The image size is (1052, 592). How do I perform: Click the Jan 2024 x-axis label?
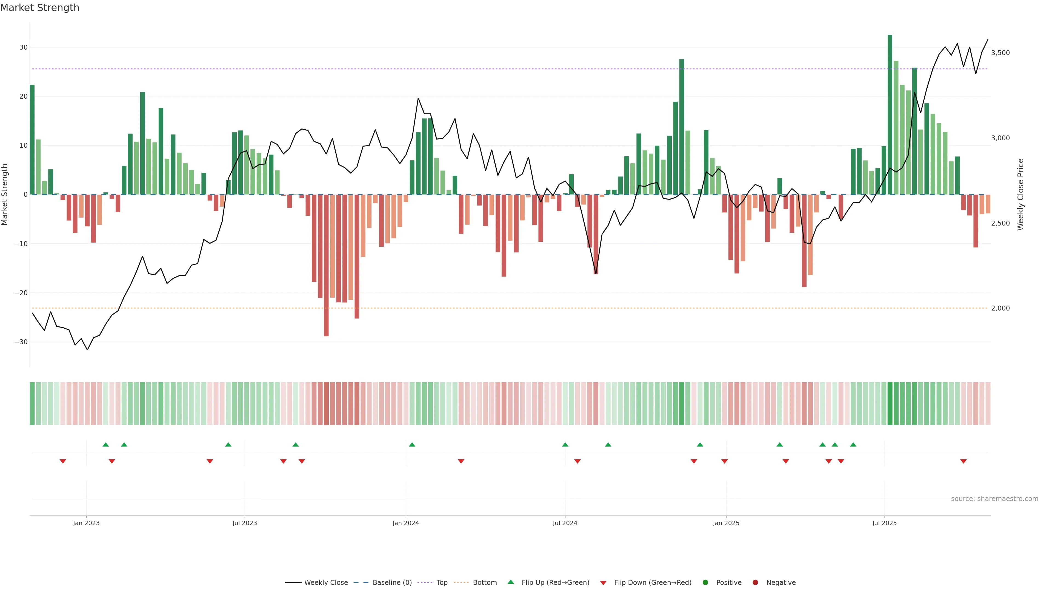pyautogui.click(x=405, y=523)
